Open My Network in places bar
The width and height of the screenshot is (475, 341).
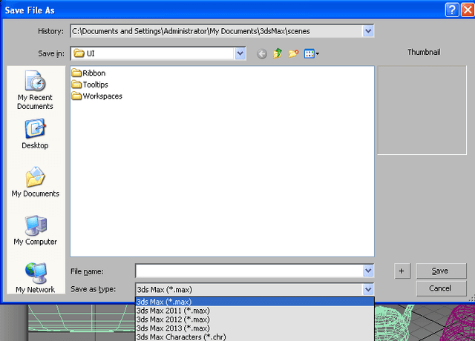click(x=35, y=278)
